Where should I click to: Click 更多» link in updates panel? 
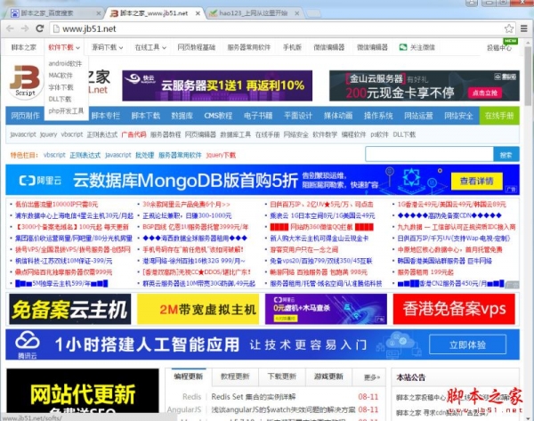pyautogui.click(x=371, y=377)
